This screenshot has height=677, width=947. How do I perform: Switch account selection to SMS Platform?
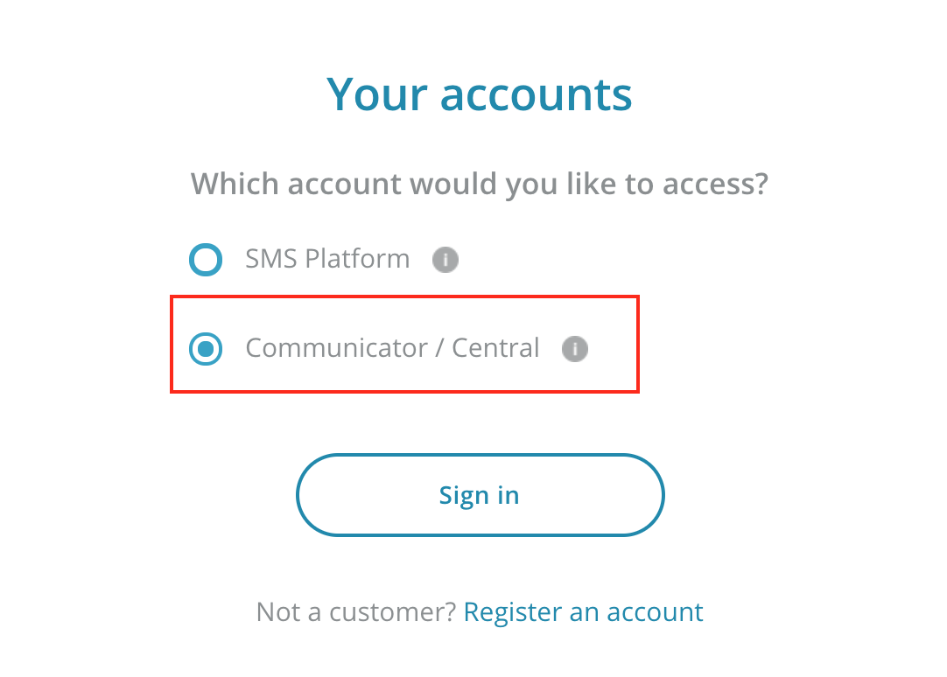pos(207,260)
